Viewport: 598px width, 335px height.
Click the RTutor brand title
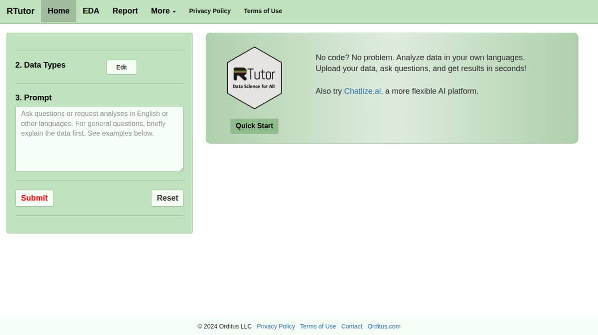pos(20,11)
